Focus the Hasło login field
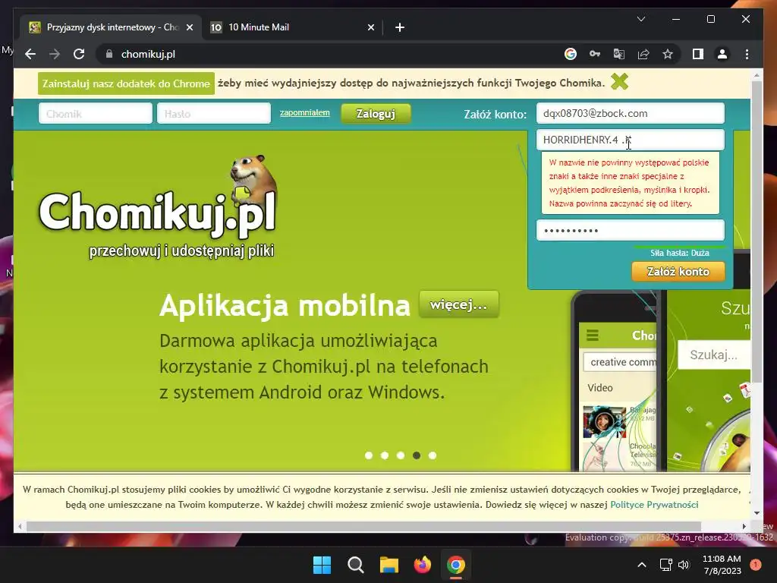This screenshot has height=583, width=777. coord(213,114)
